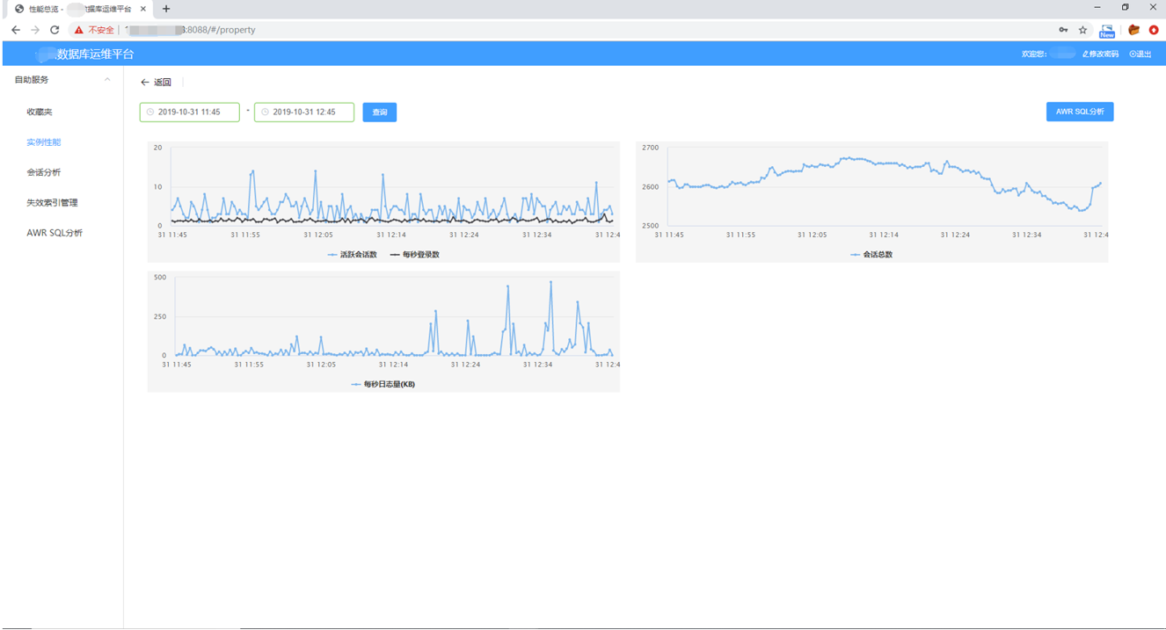The width and height of the screenshot is (1166, 630).
Task: Click the 2700 y-axis label on the 会话总数 chart
Action: [x=650, y=148]
